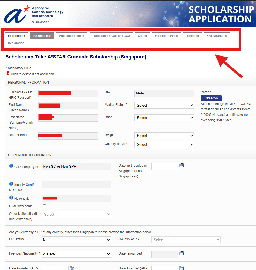
Task: Click the Date first resided in Singapore field
Action: click(165, 166)
